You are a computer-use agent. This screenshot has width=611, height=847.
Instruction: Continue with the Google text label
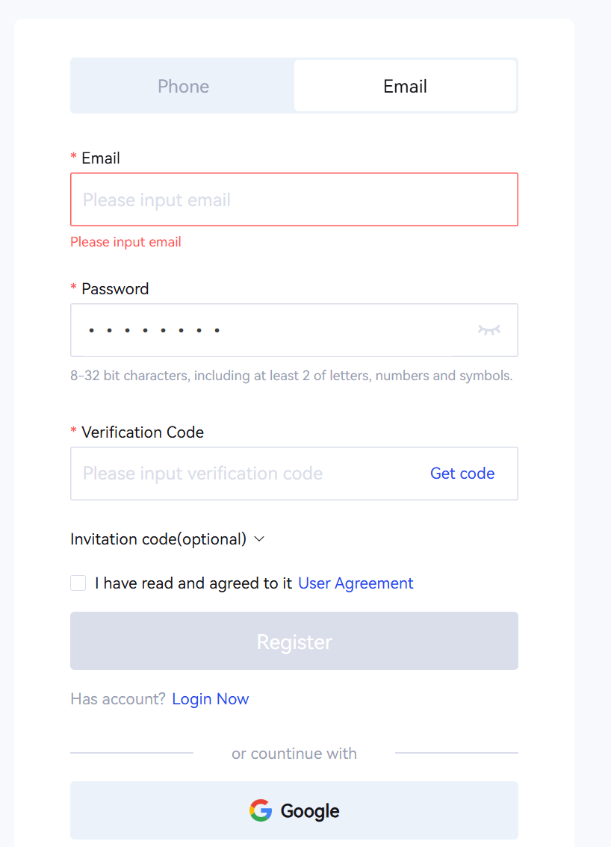pos(310,811)
